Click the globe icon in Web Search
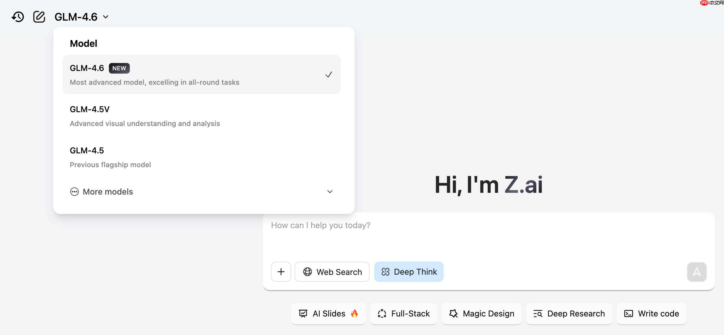Viewport: 724px width, 335px height. pyautogui.click(x=307, y=272)
